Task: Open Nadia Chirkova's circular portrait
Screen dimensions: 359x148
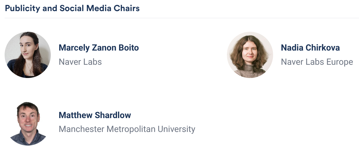Action: coord(250,55)
